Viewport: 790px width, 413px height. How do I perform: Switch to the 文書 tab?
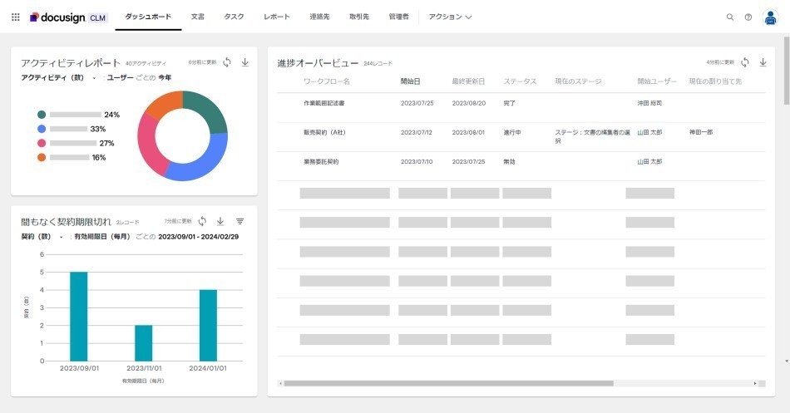coord(197,17)
